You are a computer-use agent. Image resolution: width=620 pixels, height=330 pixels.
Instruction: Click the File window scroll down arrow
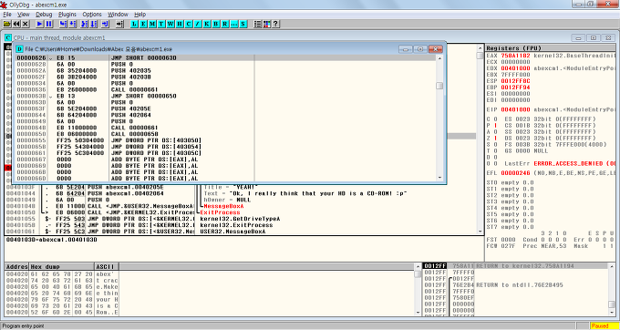pyautogui.click(x=439, y=178)
